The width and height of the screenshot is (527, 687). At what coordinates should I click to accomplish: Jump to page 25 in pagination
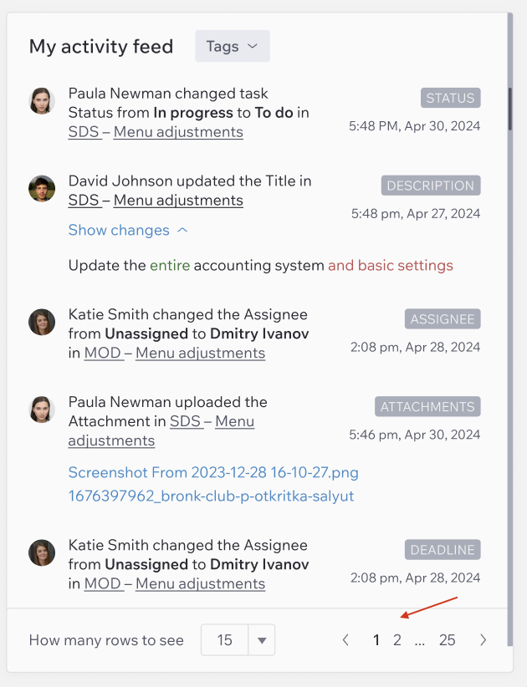pos(447,640)
